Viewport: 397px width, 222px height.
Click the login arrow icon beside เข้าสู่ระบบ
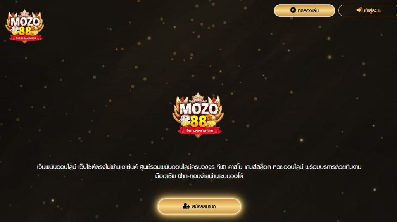point(359,10)
